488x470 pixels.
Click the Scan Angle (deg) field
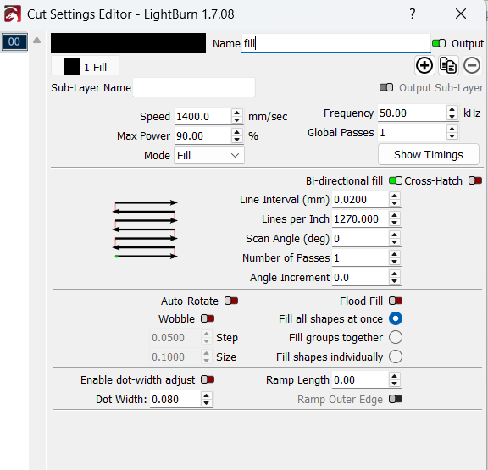(360, 239)
